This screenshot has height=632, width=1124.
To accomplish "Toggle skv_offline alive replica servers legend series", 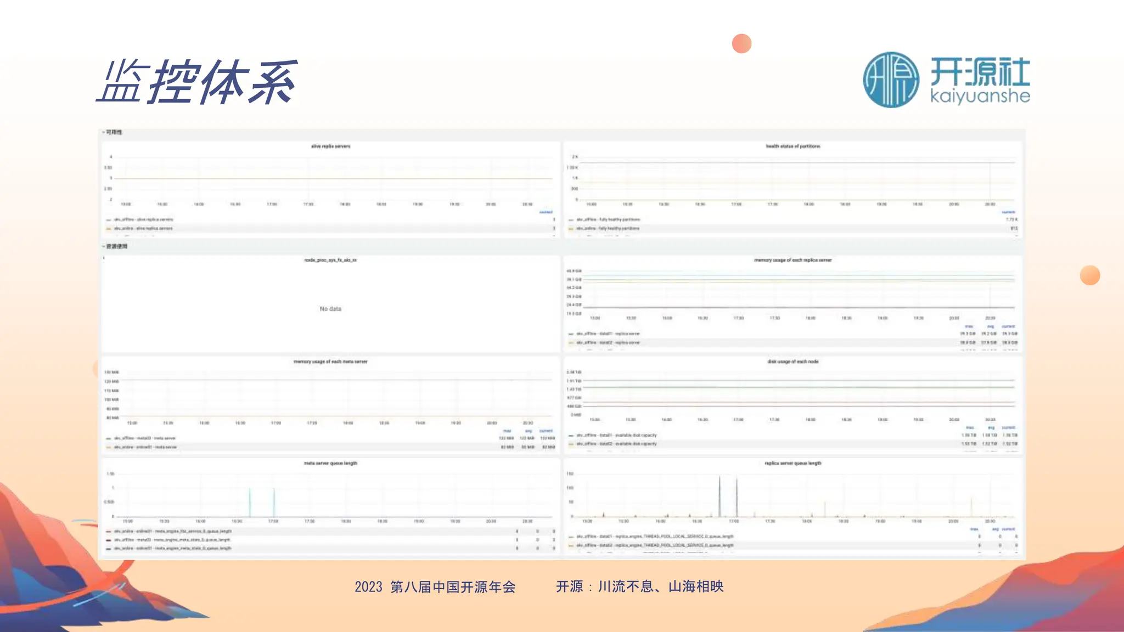I will [x=143, y=219].
